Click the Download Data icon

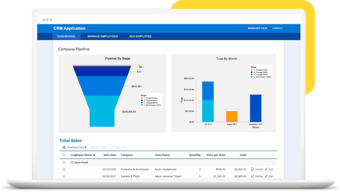pos(64,147)
